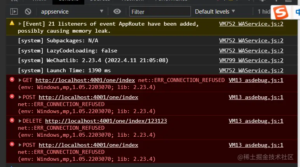Select the 'Launch Time: 1390 ms' log line
300x167 pixels.
(64, 70)
